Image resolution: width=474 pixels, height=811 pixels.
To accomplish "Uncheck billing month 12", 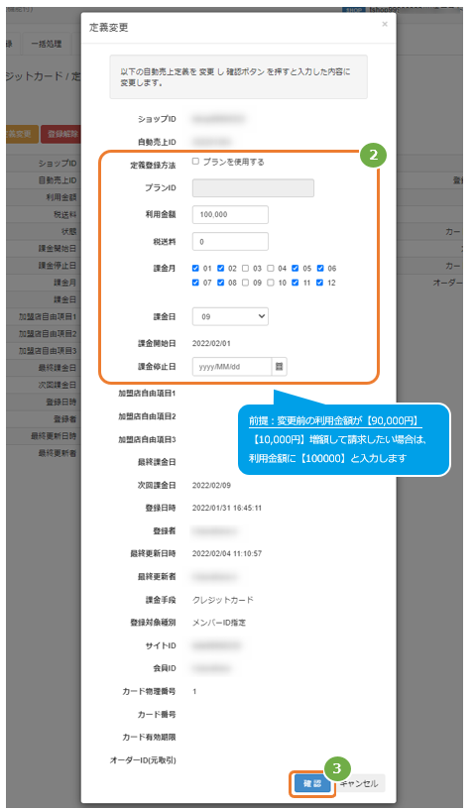I will click(x=320, y=283).
